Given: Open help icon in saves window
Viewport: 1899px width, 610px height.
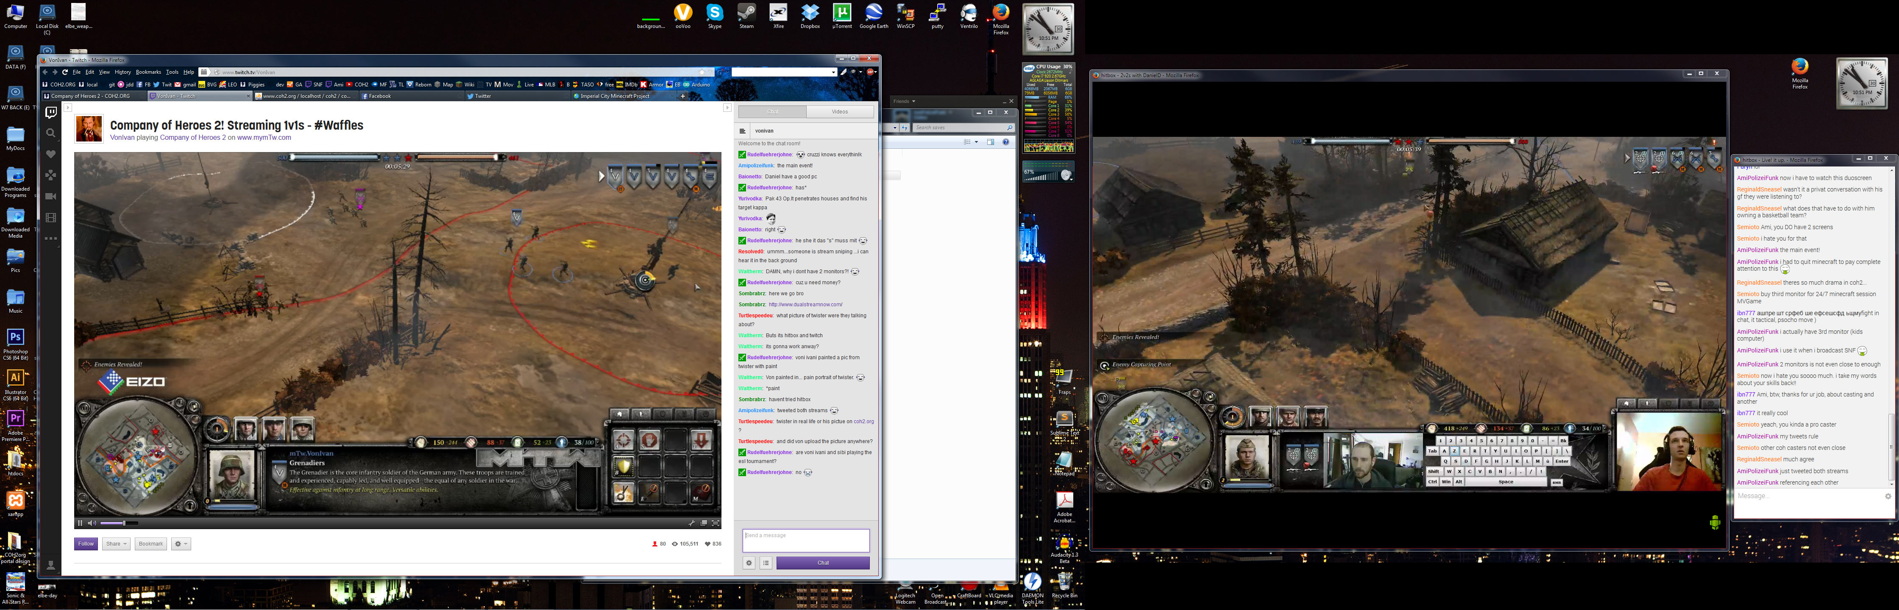Looking at the screenshot, I should 1005,141.
